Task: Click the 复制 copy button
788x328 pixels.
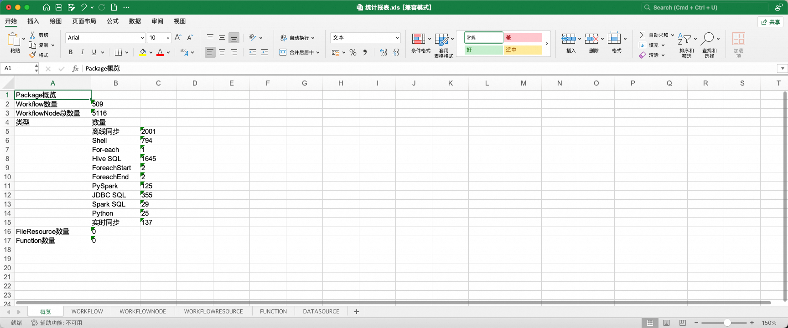Action: click(x=39, y=45)
